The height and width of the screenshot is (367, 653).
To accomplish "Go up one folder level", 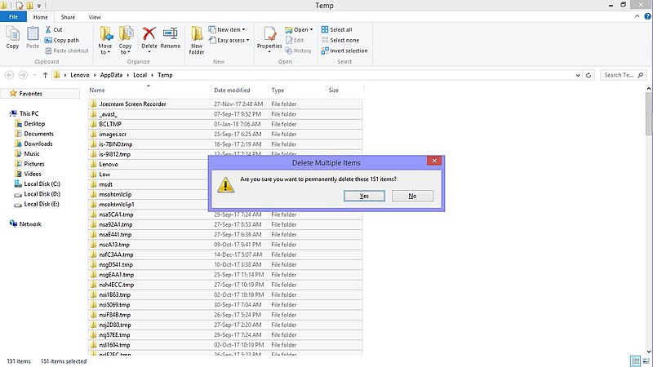I will pyautogui.click(x=45, y=75).
